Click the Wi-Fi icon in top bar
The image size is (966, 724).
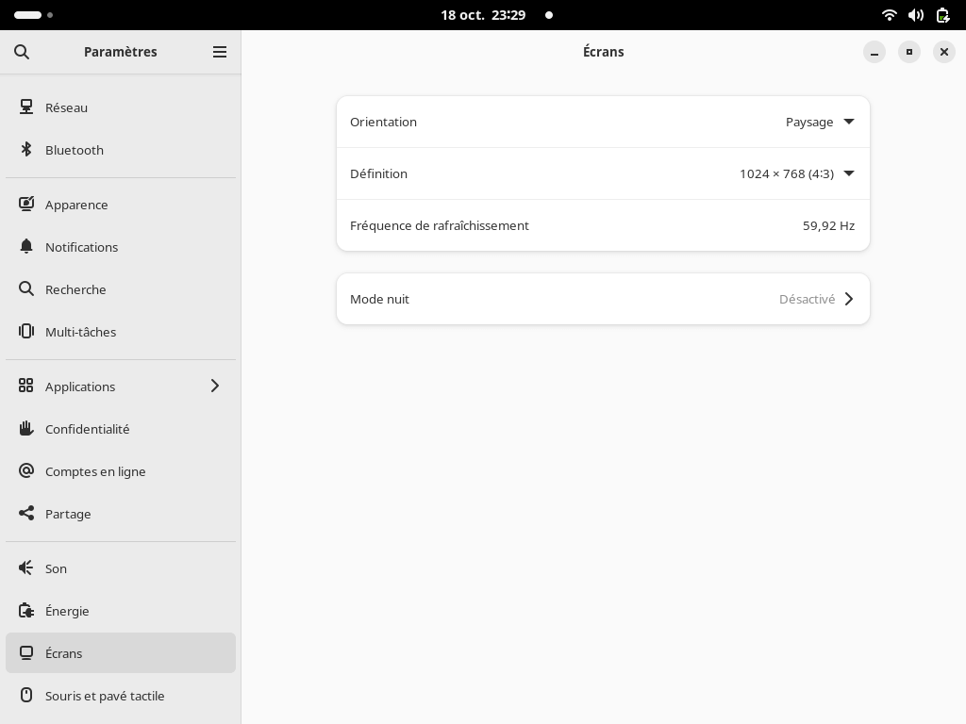click(889, 15)
